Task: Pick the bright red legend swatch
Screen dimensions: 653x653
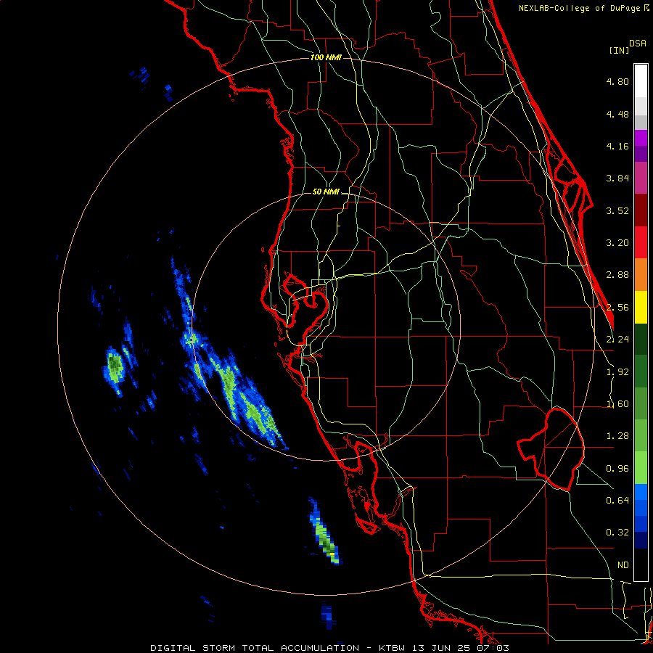Action: click(641, 243)
